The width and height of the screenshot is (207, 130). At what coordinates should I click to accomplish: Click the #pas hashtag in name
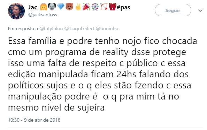coord(123,7)
